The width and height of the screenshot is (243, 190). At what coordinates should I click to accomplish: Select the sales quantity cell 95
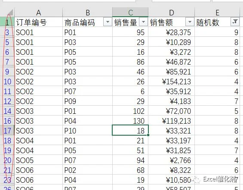[x=130, y=32]
